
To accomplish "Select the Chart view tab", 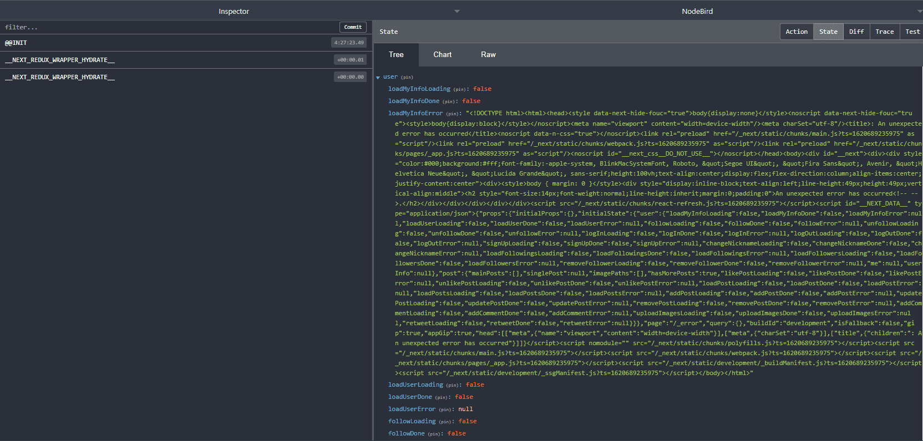I will 442,54.
